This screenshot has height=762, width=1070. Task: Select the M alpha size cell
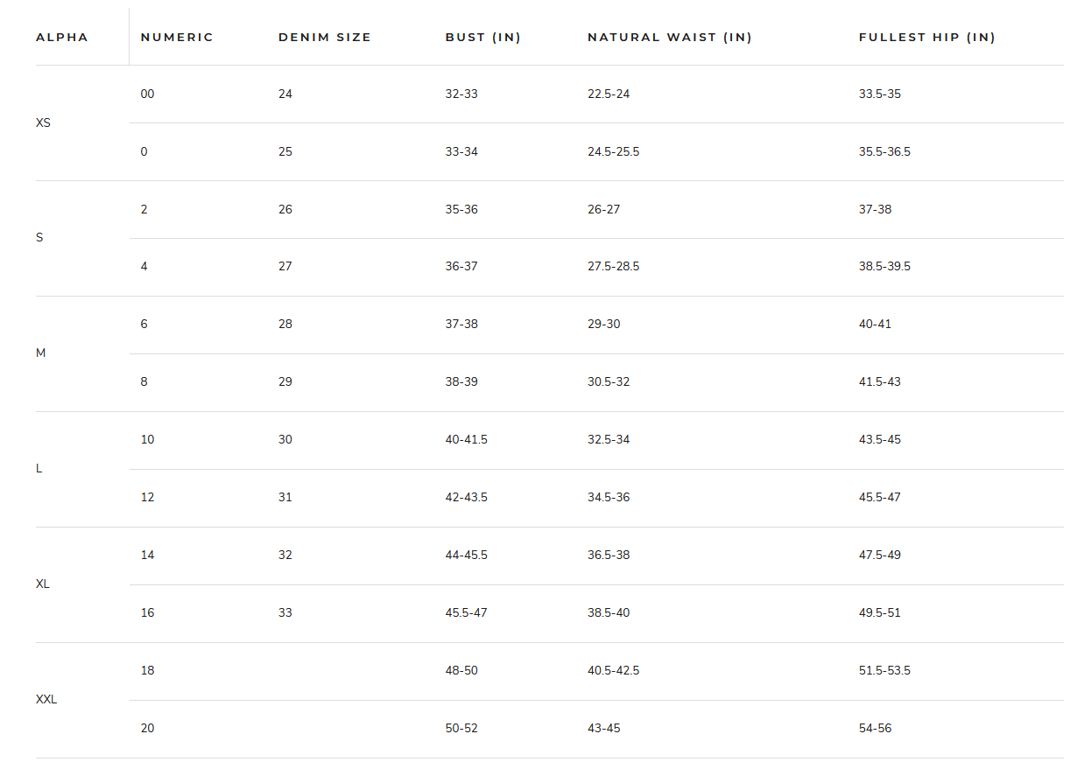[41, 353]
